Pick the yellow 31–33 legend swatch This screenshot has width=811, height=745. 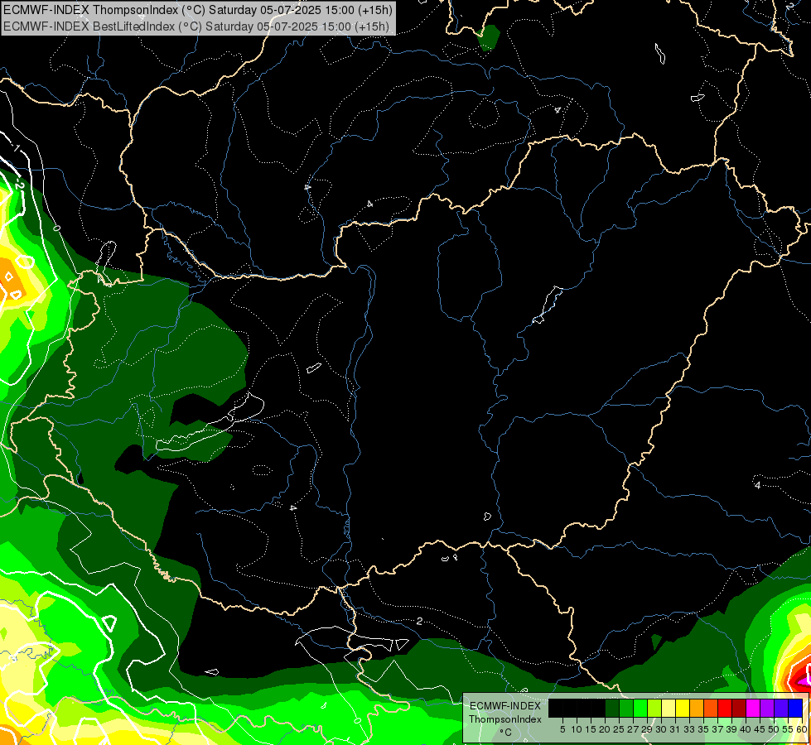(x=683, y=708)
